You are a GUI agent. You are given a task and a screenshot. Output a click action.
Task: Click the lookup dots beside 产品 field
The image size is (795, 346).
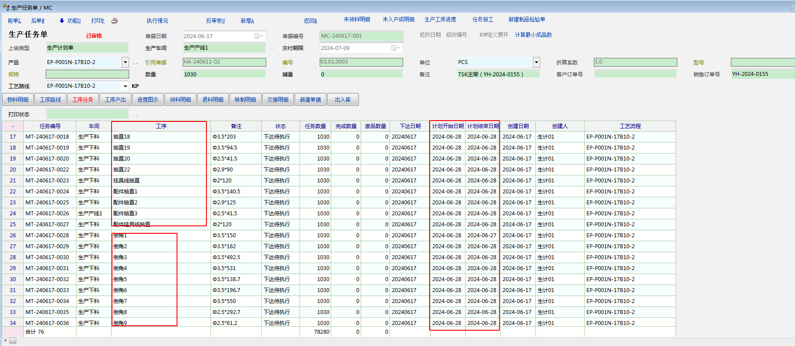tap(135, 63)
